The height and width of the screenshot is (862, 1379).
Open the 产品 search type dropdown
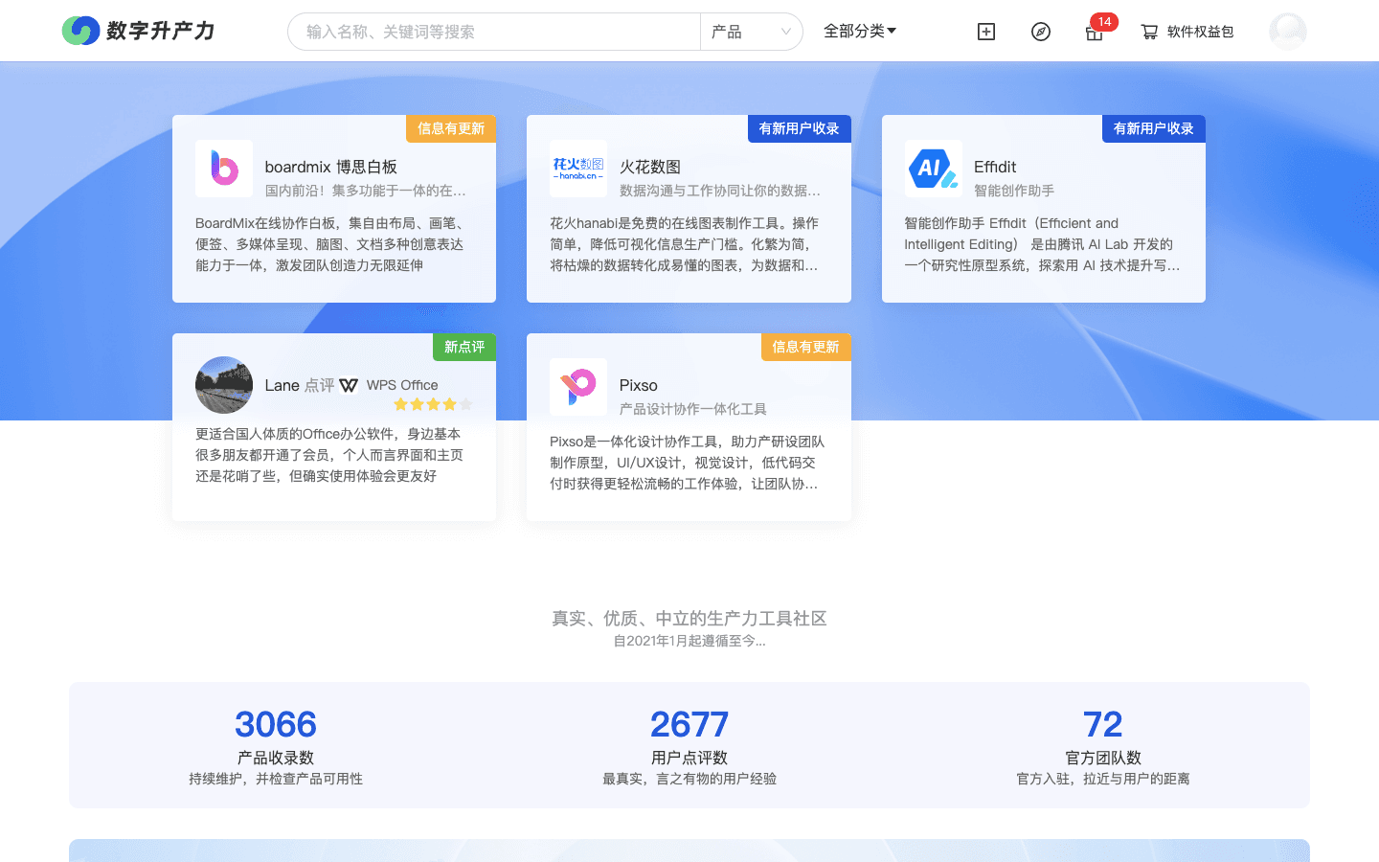[x=751, y=32]
